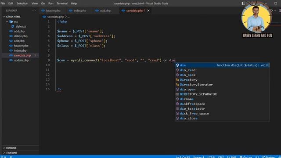Select the PHP icon next to edit.php
The image size is (281, 158).
[x=11, y=41]
